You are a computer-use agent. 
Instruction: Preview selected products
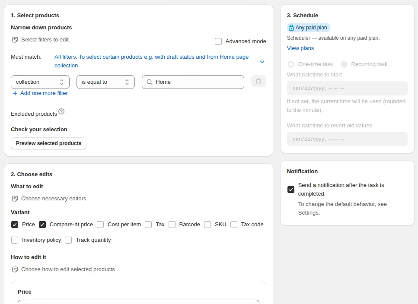[48, 143]
